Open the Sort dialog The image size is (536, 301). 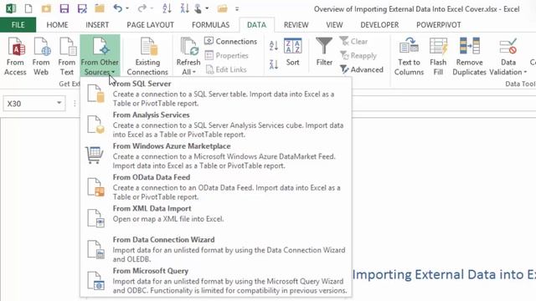tap(293, 52)
